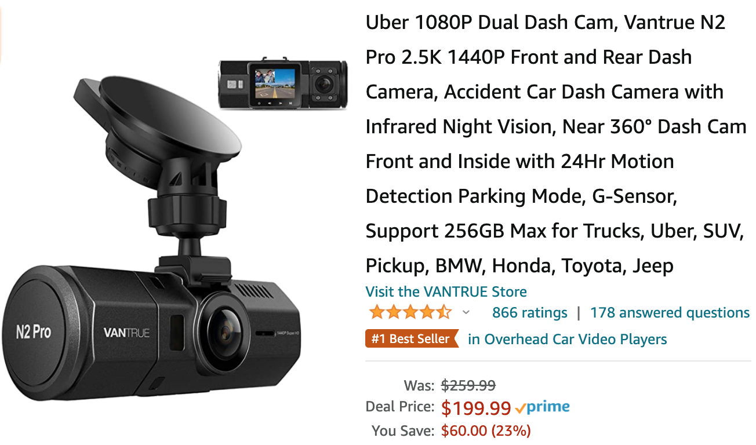Click the inset image of the camera's rear screen
This screenshot has height=445, width=756.
282,83
